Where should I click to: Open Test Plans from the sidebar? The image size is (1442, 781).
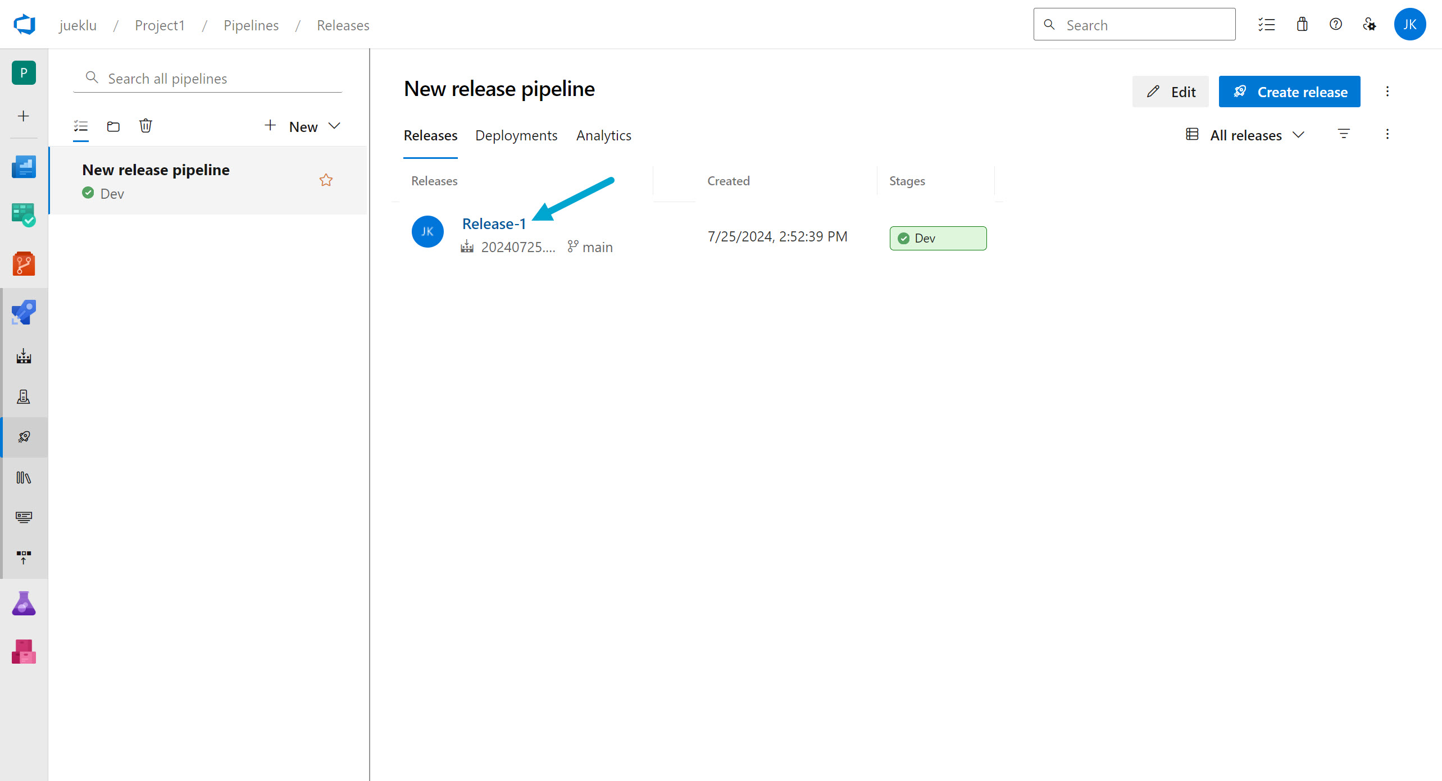[24, 603]
